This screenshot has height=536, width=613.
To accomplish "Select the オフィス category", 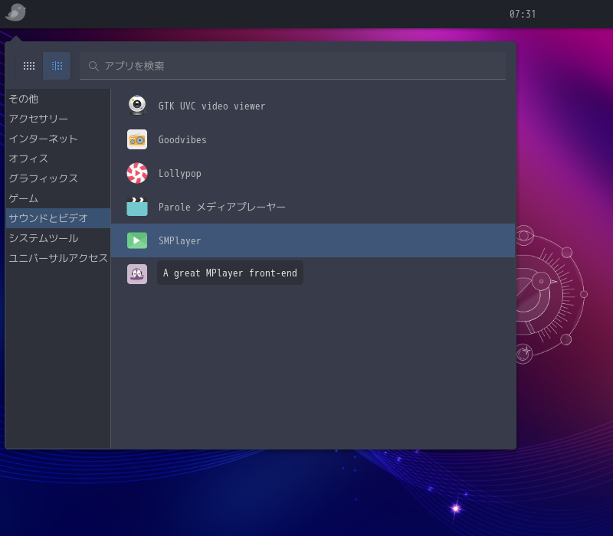I will tap(58, 159).
